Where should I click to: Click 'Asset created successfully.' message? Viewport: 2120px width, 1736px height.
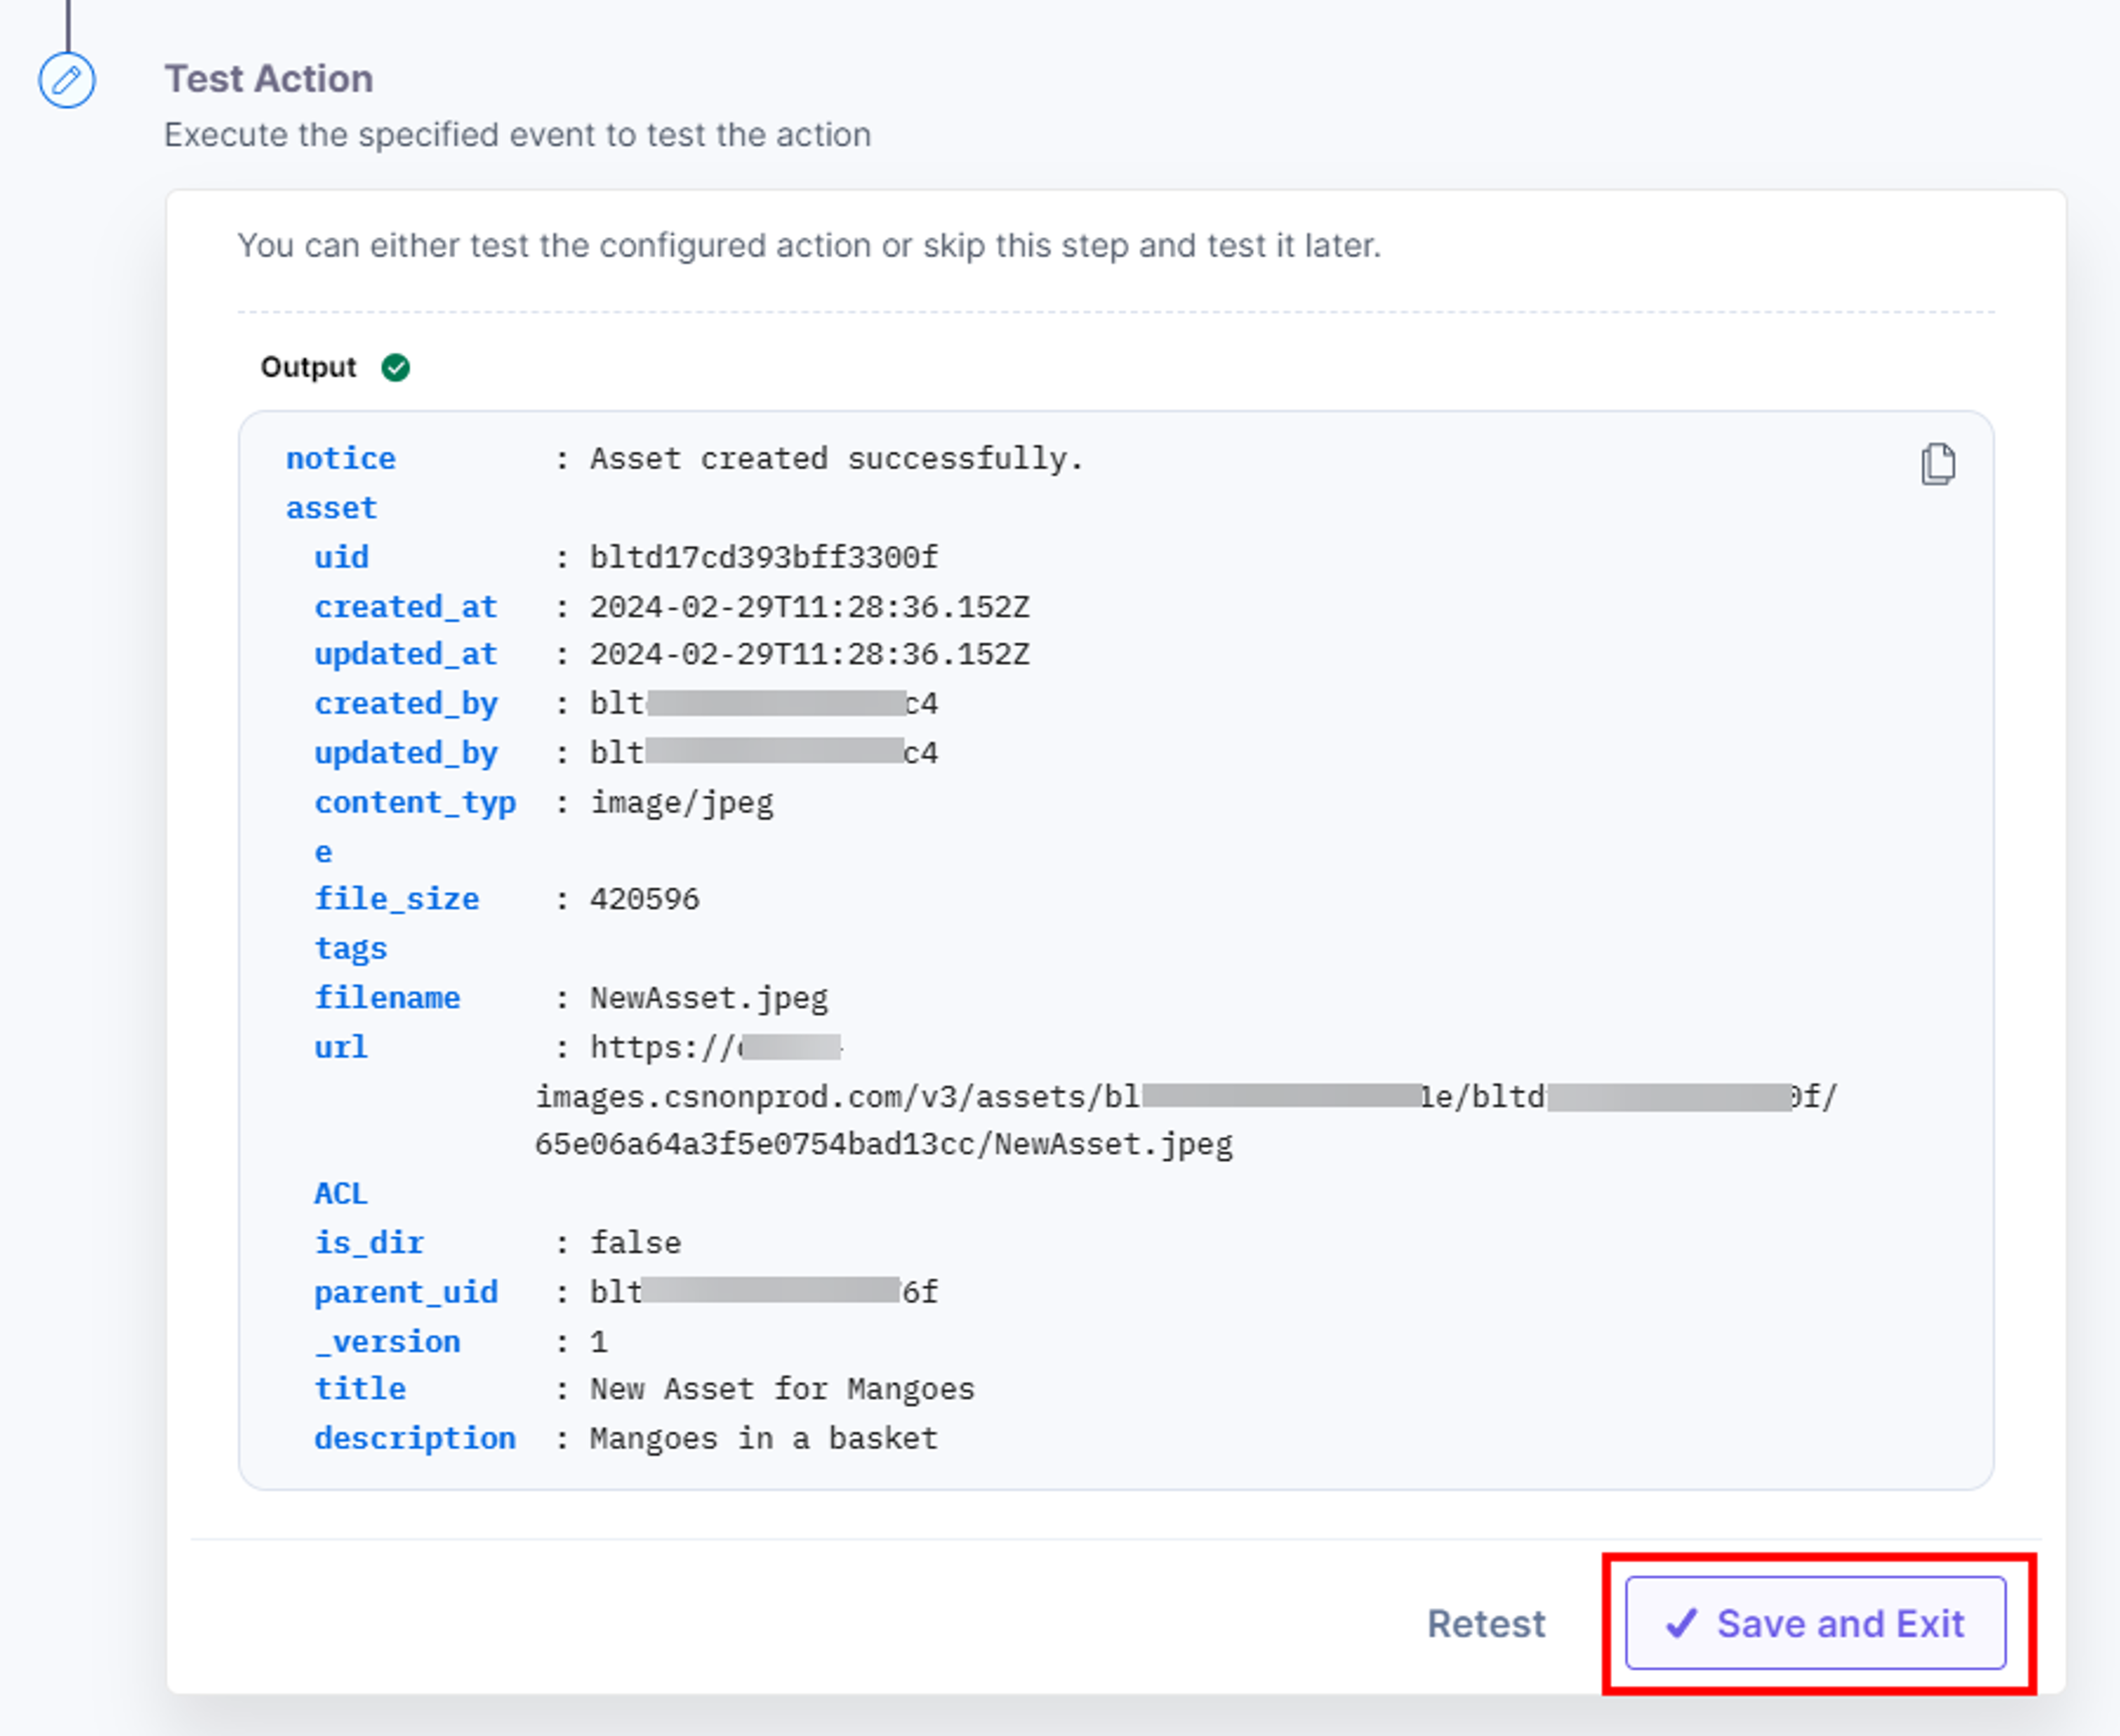[x=837, y=459]
